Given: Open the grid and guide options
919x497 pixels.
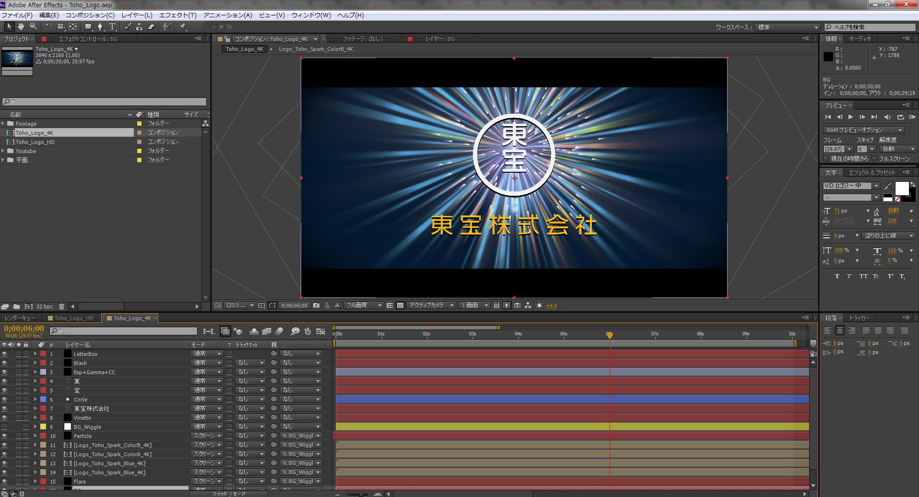Looking at the screenshot, I should (x=261, y=305).
